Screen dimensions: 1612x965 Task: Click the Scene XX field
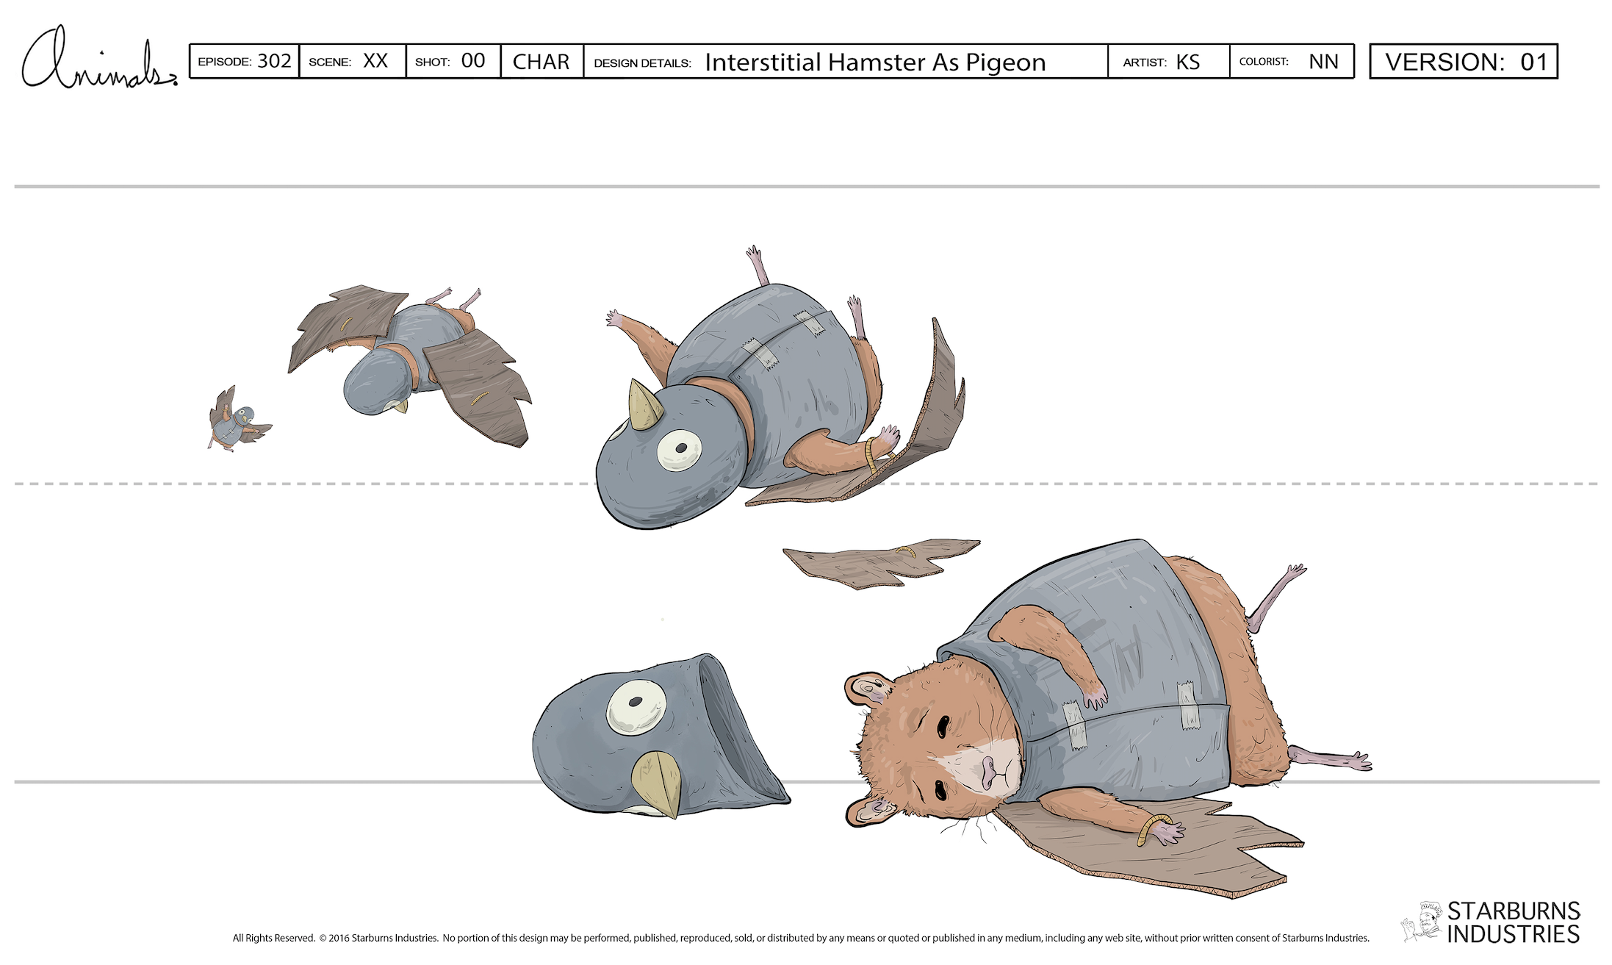353,61
